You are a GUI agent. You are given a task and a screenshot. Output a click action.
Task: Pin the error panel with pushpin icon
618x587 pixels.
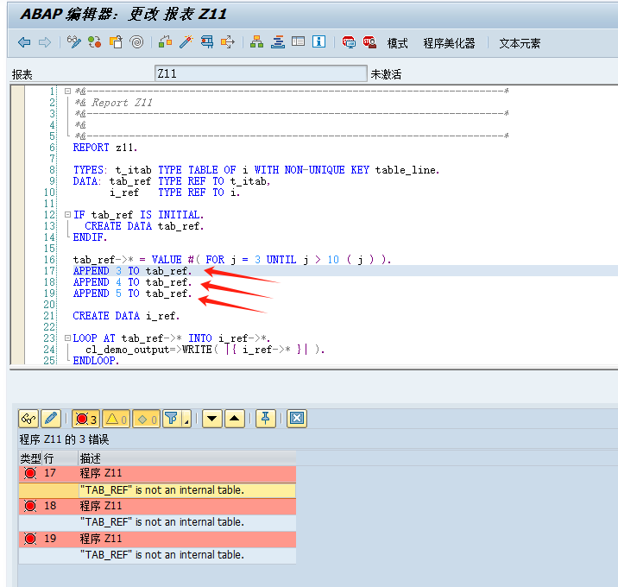pyautogui.click(x=265, y=419)
